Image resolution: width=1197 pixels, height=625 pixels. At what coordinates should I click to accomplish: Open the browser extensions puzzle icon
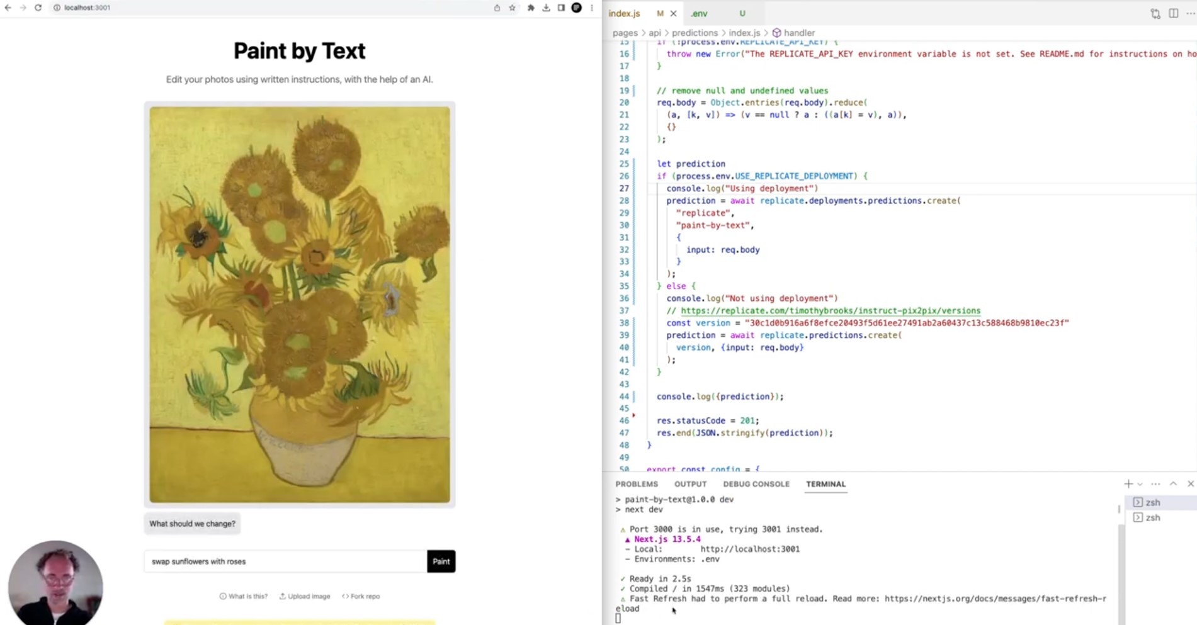531,8
